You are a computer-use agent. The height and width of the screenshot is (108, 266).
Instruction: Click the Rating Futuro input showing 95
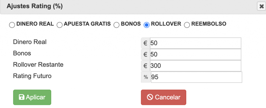point(196,77)
